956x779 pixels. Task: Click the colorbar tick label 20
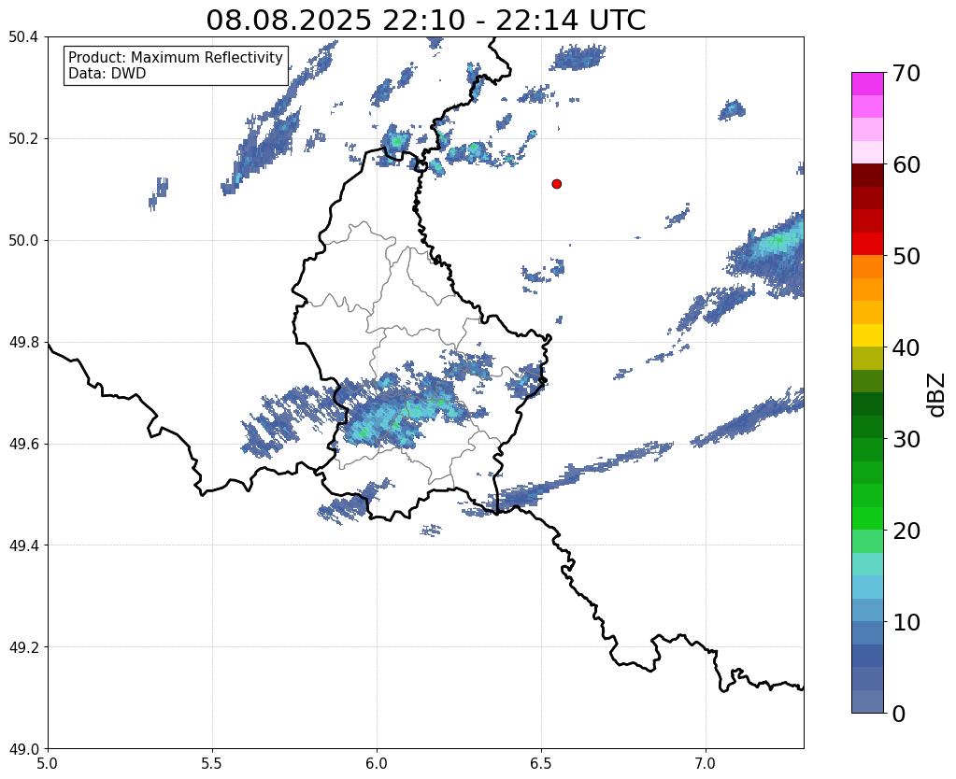(906, 531)
